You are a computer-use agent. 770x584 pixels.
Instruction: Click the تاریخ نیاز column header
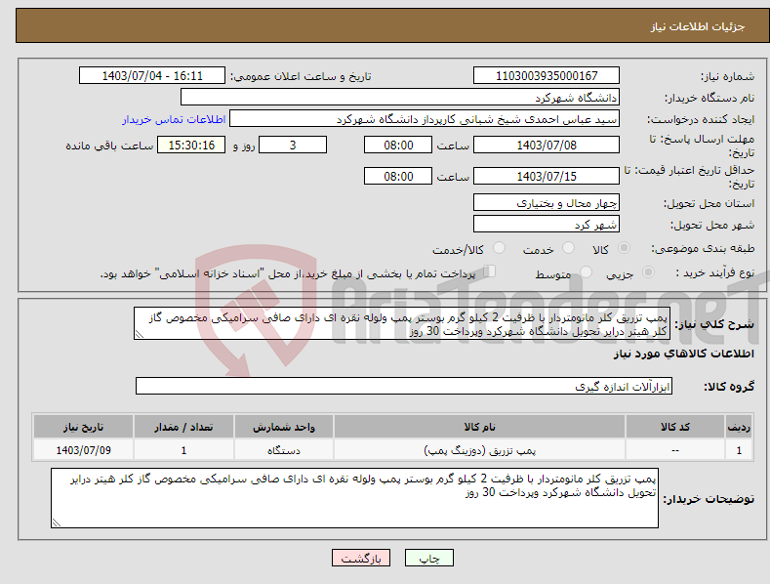tap(84, 427)
